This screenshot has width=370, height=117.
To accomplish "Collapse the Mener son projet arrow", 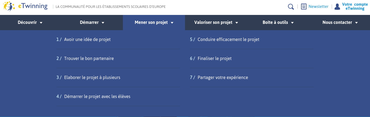I will pyautogui.click(x=172, y=23).
